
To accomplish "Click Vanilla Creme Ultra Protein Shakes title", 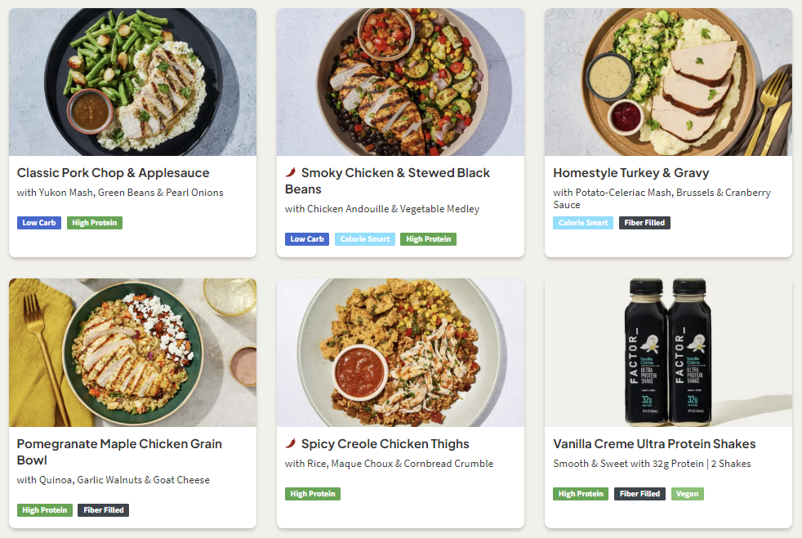I will pos(654,444).
